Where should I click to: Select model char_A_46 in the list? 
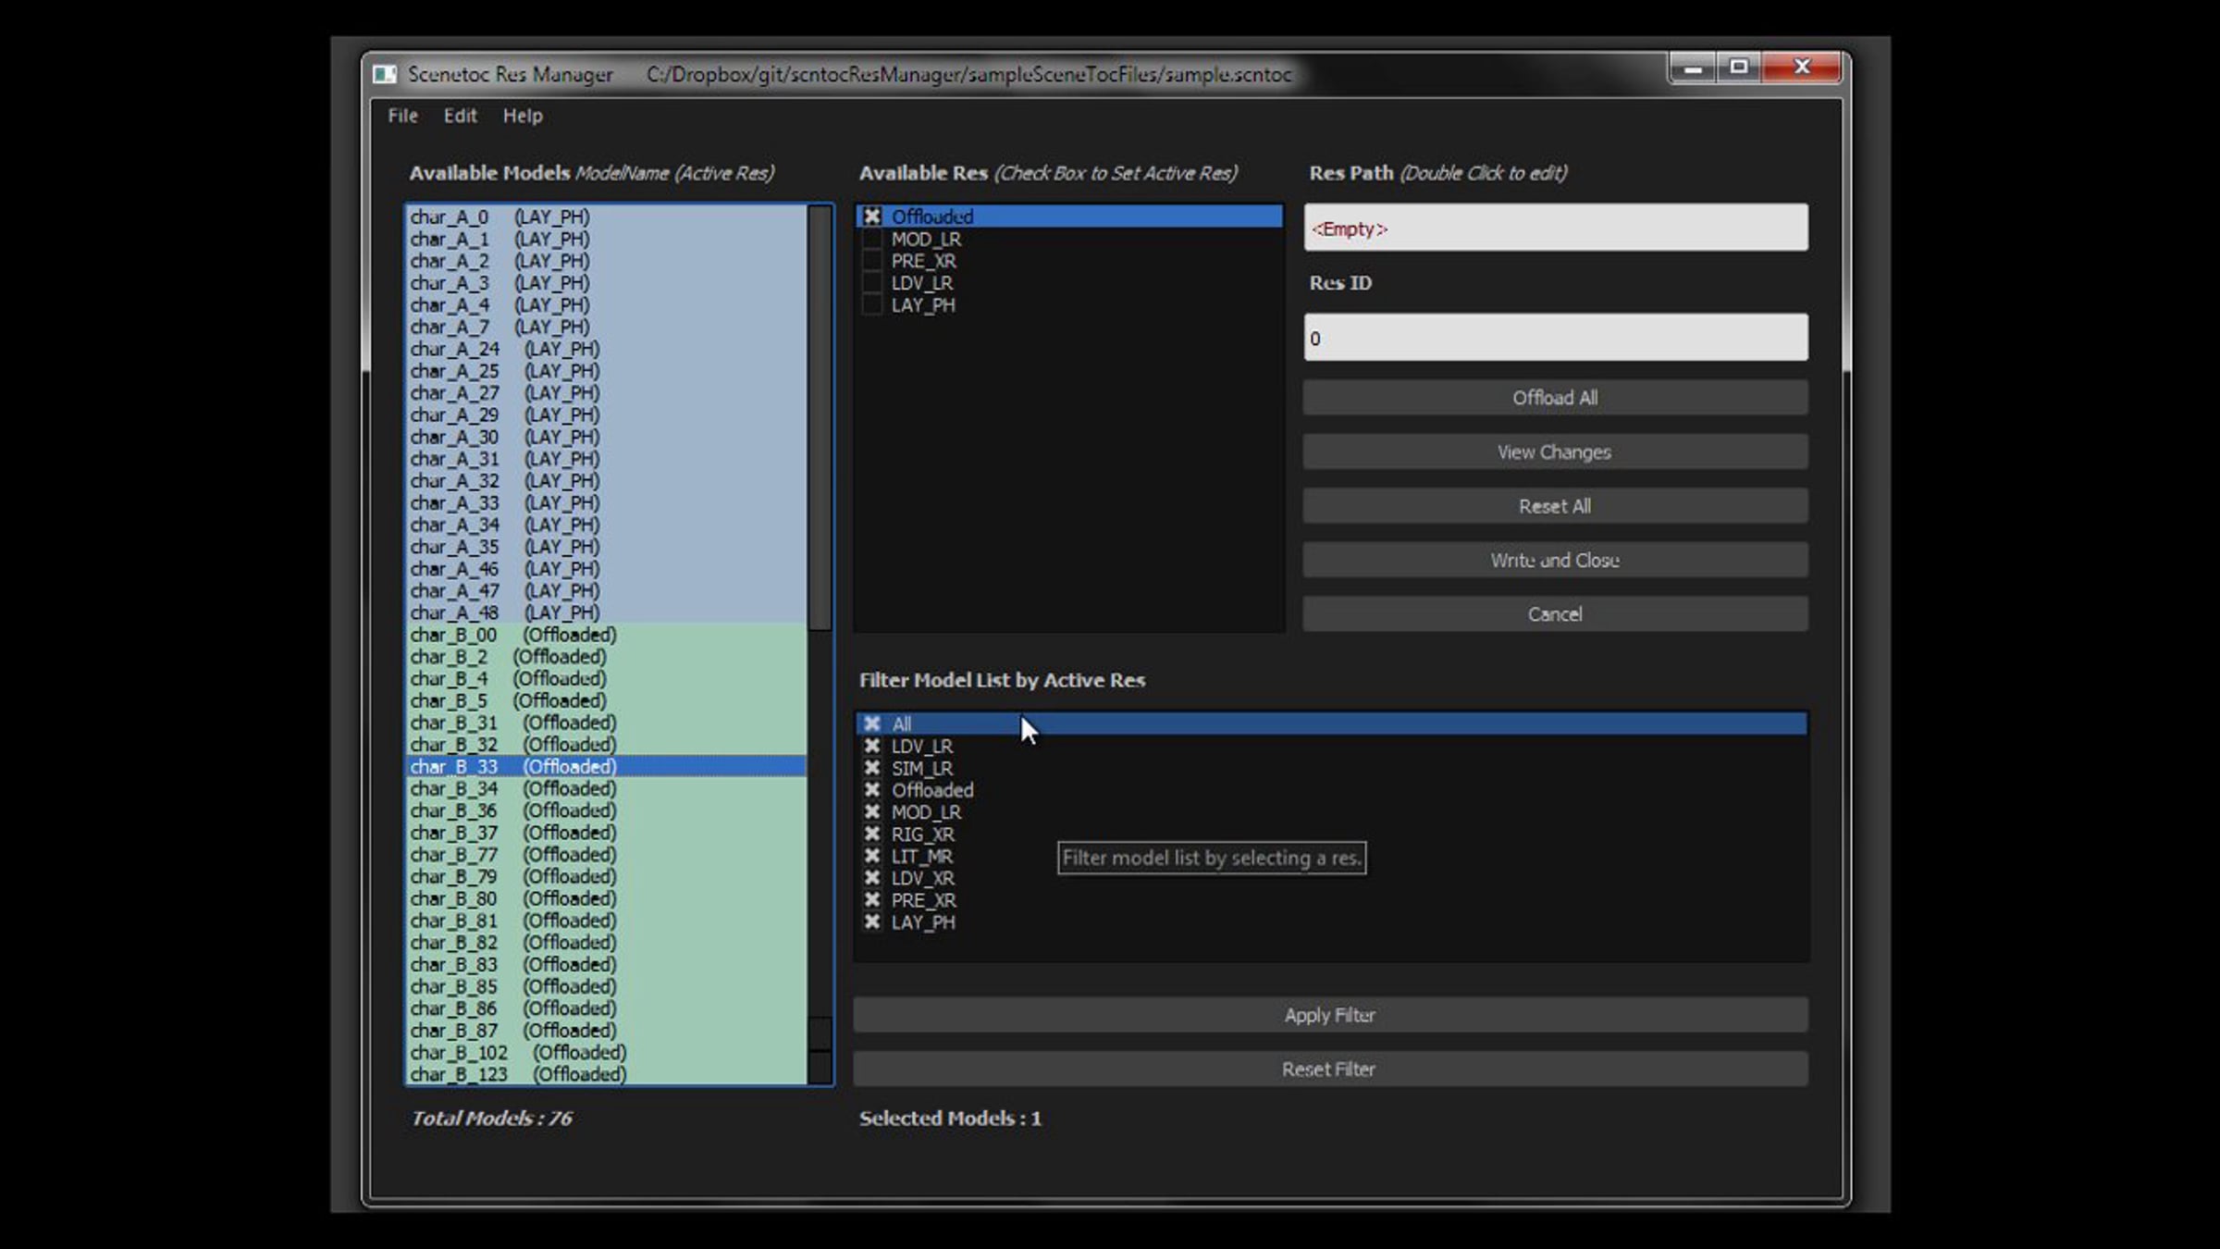click(606, 569)
